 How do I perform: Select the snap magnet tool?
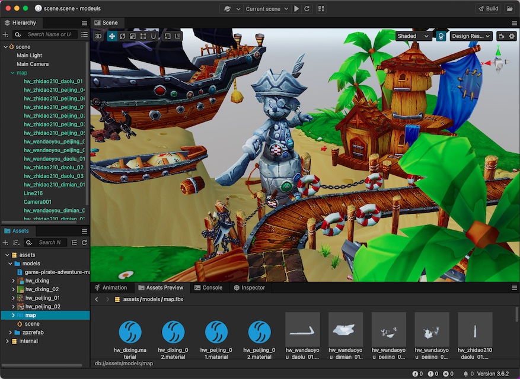[x=154, y=36]
